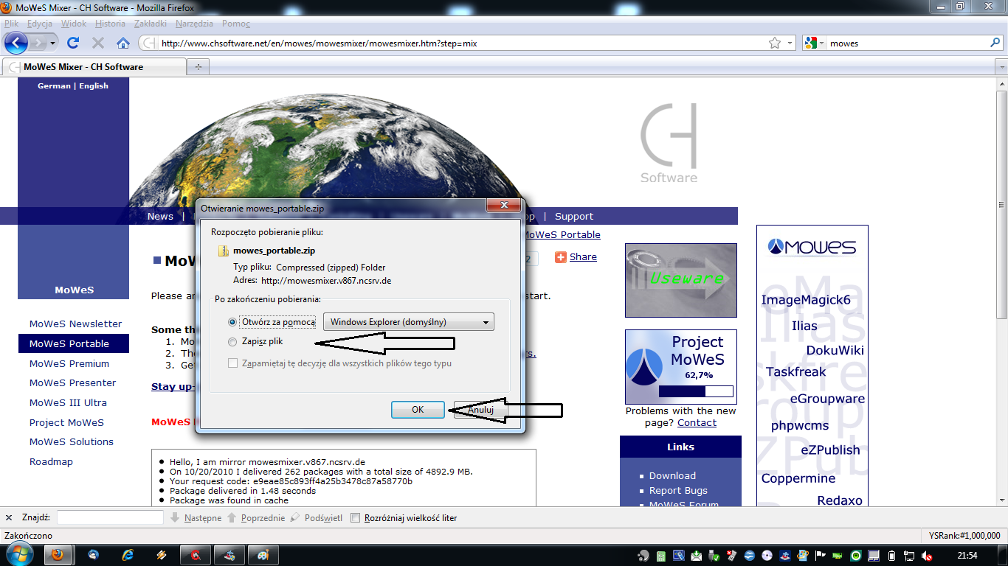The image size is (1008, 566).
Task: Select the Otwórz za pomocą radio button
Action: 232,322
